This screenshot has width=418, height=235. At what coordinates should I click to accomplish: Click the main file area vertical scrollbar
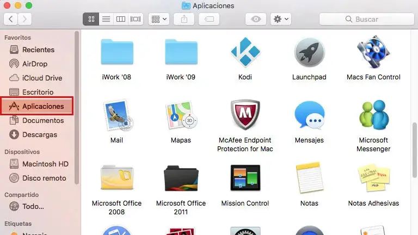pos(415,150)
